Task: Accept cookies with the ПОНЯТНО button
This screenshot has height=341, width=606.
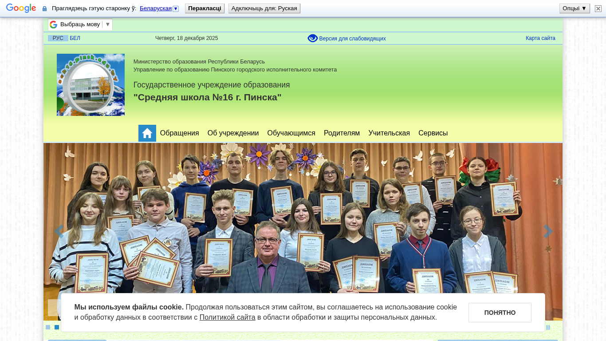Action: pos(500,313)
